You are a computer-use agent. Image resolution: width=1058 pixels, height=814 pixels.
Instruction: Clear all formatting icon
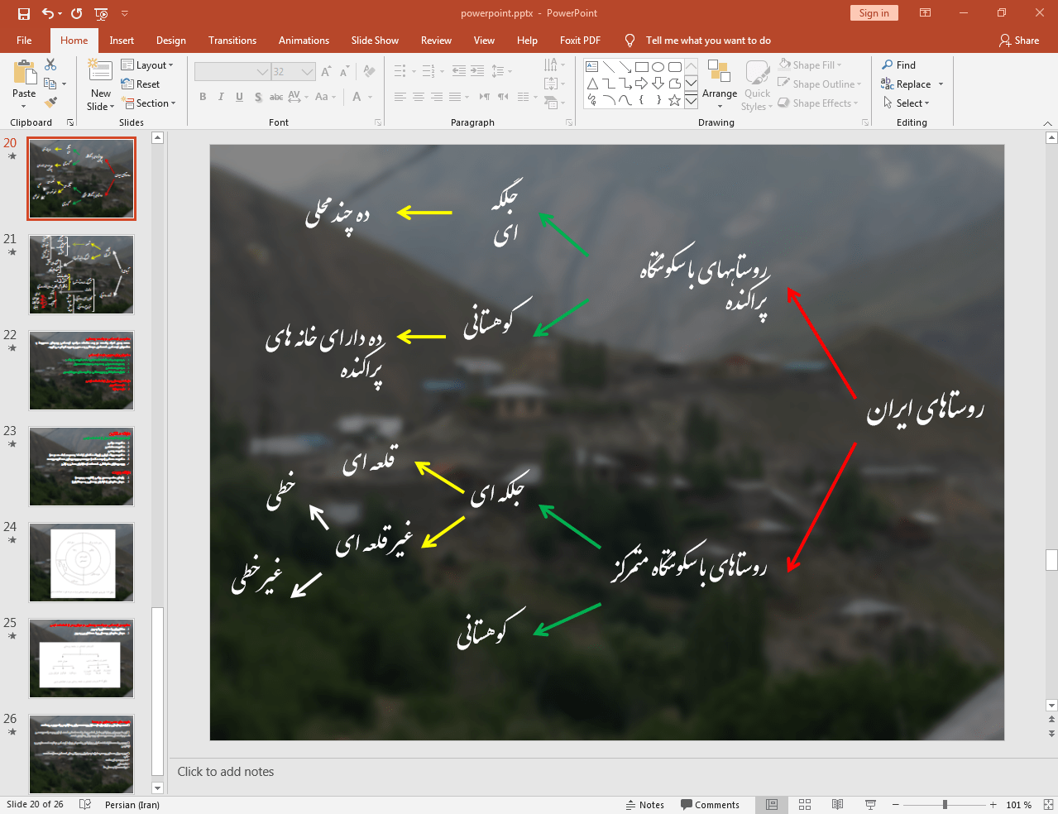pos(369,72)
